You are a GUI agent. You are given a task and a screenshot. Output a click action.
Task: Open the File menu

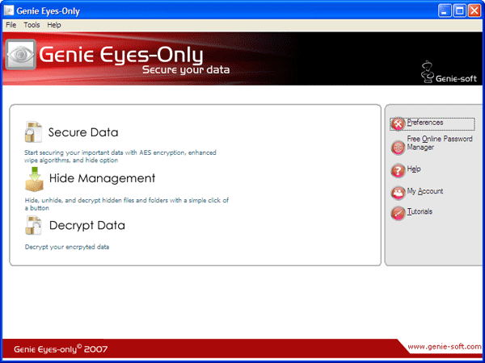(x=11, y=25)
